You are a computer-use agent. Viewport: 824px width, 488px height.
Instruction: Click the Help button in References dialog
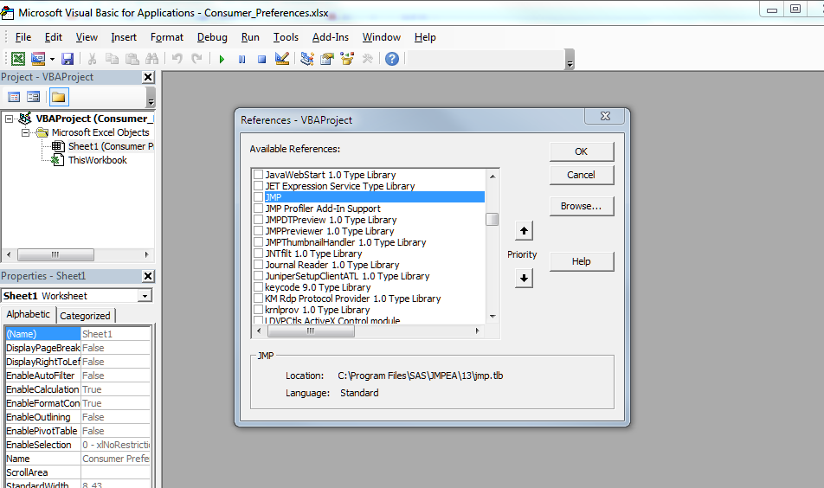pos(582,261)
